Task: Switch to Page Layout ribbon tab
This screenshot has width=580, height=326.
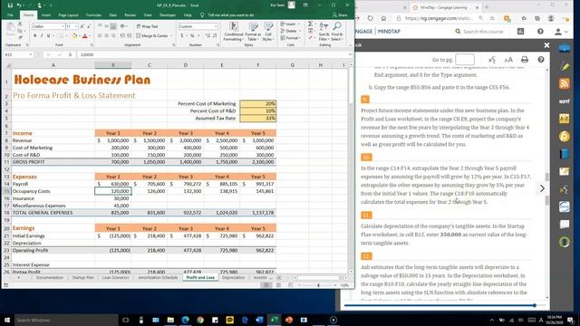Action: coord(68,15)
